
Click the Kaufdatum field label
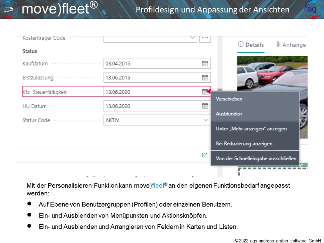pyautogui.click(x=35, y=64)
